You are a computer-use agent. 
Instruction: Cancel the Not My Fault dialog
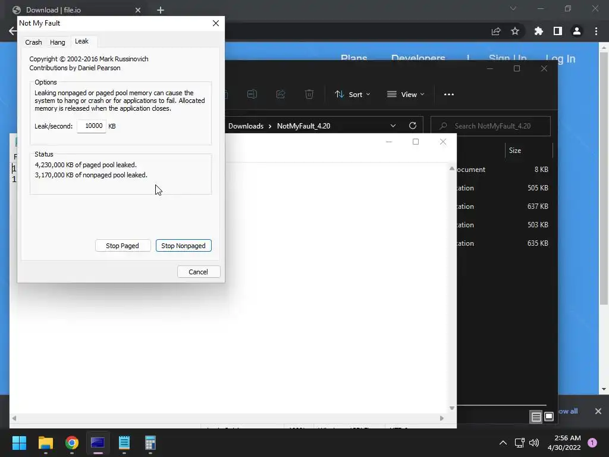(199, 271)
